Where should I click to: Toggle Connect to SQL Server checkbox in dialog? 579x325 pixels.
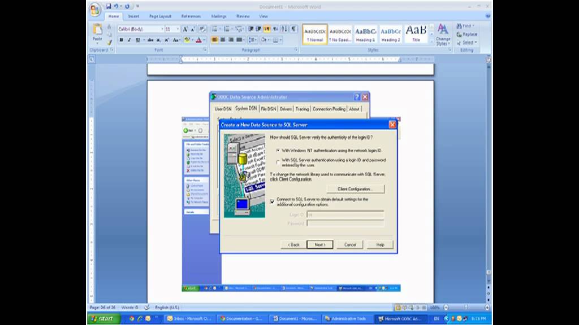[272, 201]
